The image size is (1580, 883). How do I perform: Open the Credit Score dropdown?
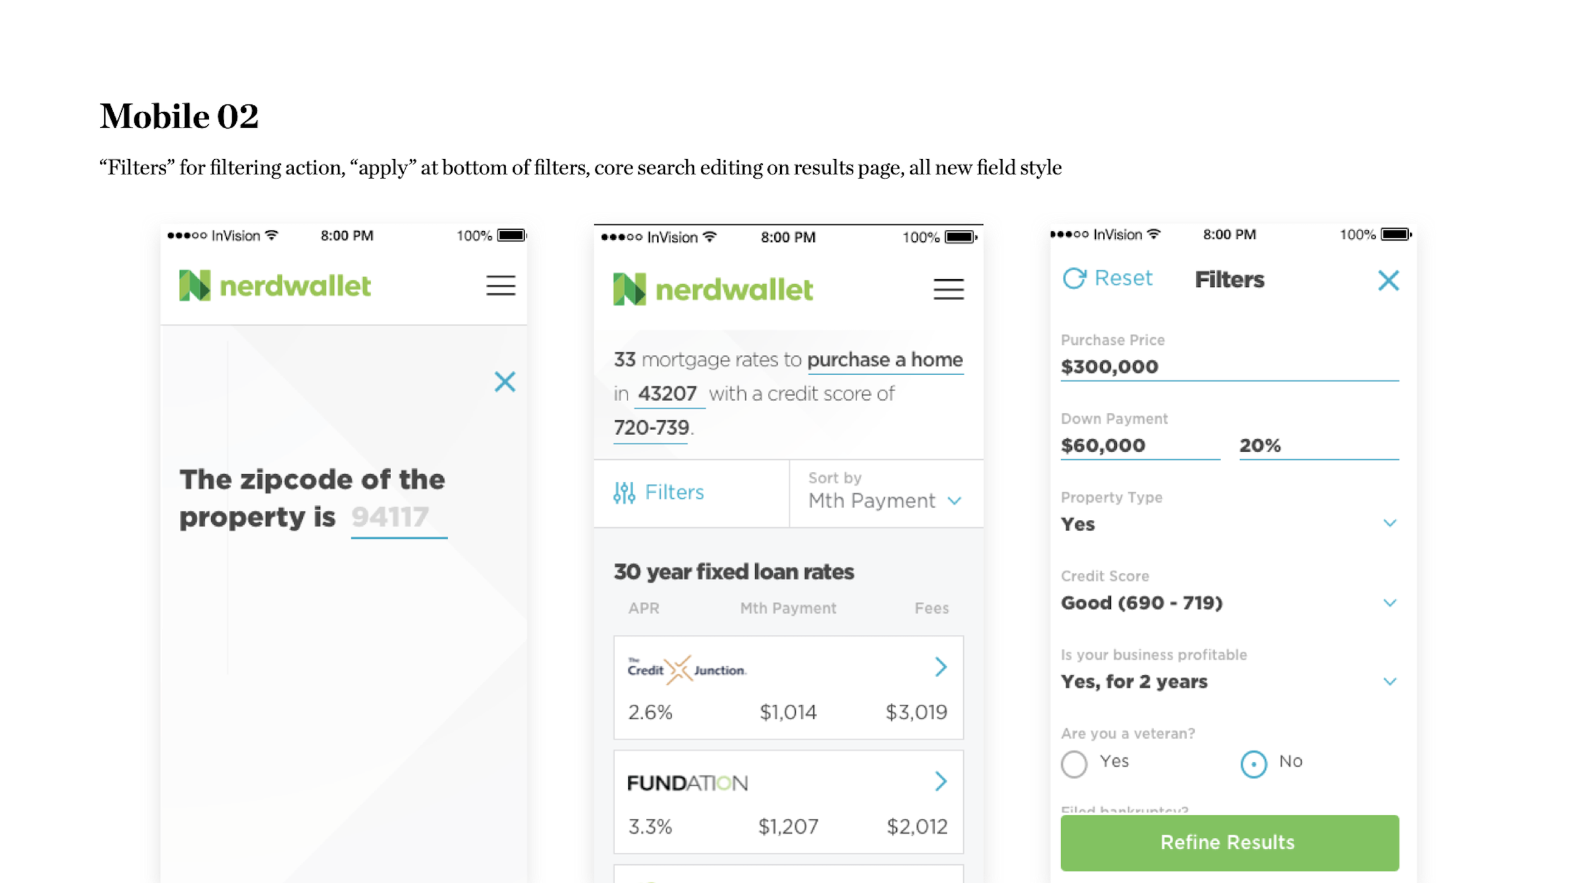tap(1389, 603)
